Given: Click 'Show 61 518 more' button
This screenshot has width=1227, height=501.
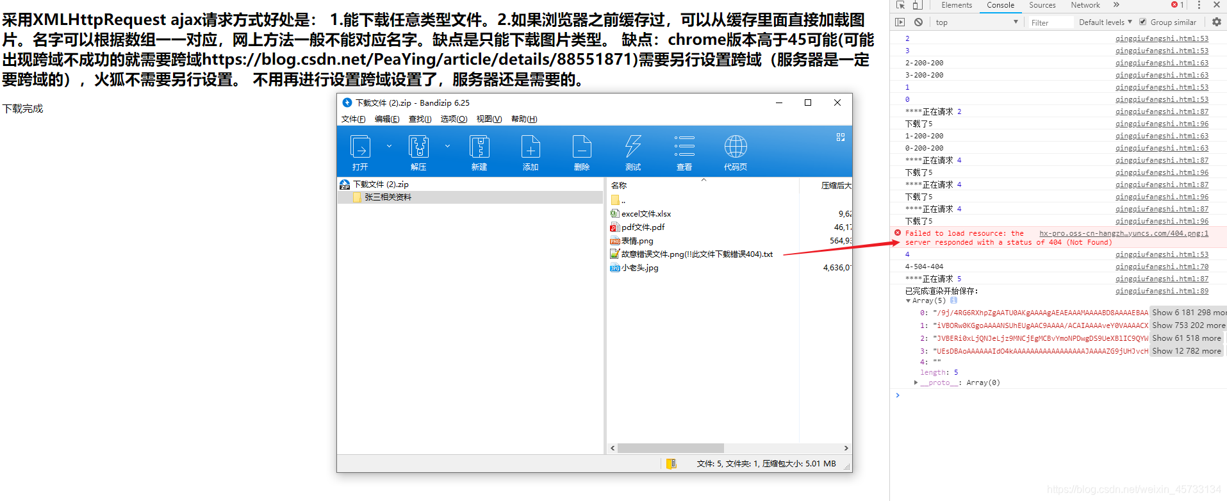Looking at the screenshot, I should (x=1187, y=338).
